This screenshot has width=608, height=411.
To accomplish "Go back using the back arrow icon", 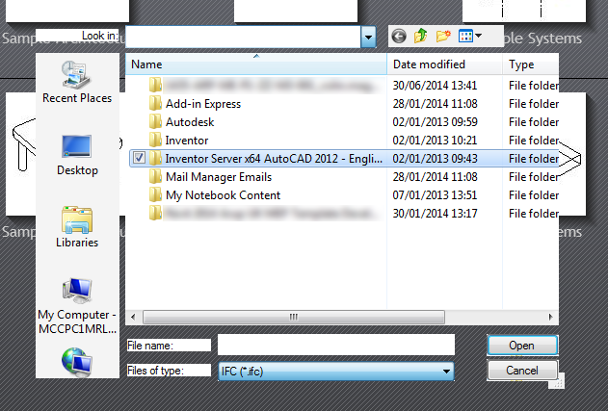I will [x=399, y=37].
